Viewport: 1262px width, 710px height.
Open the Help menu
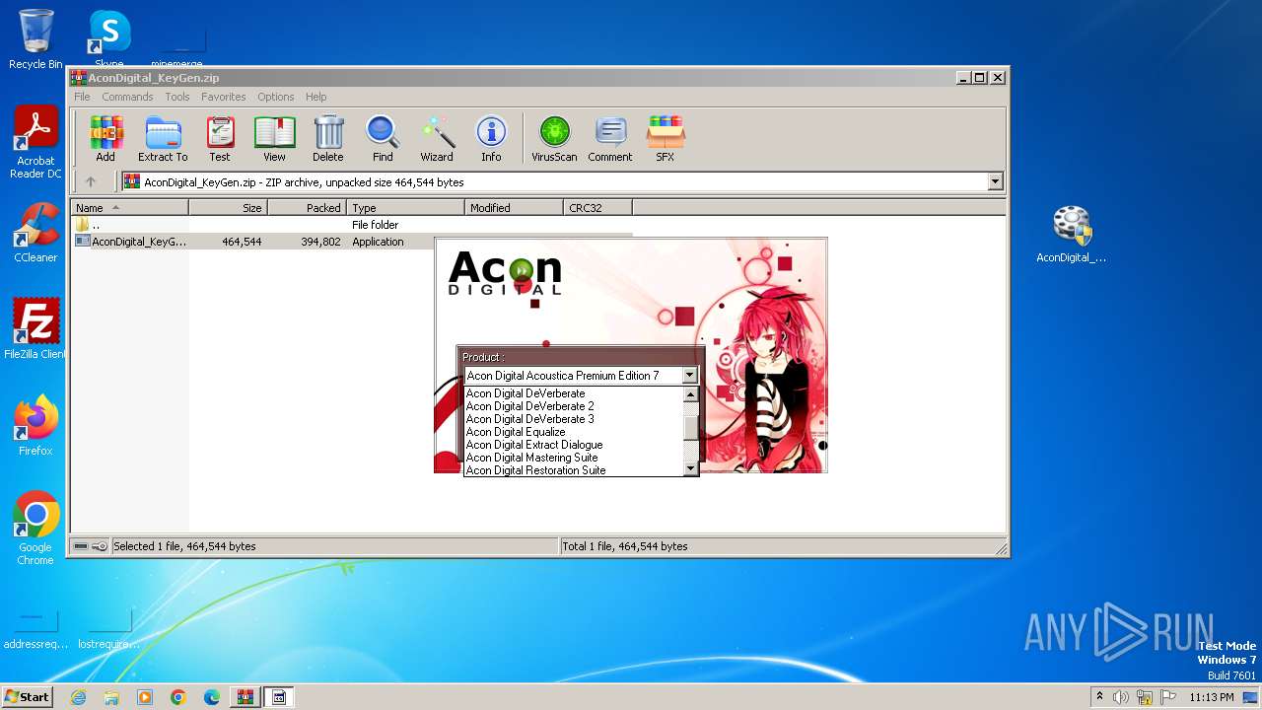[x=315, y=97]
